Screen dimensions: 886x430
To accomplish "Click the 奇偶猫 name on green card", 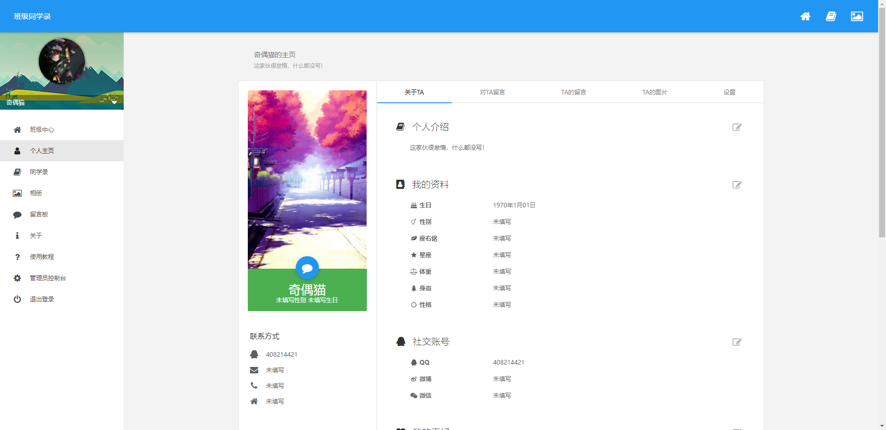I will 307,289.
